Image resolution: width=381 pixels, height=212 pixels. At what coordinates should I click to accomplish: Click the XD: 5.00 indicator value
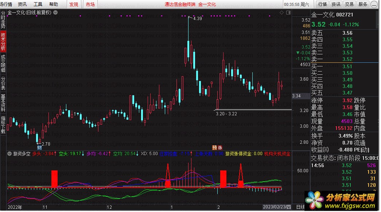point(149,154)
